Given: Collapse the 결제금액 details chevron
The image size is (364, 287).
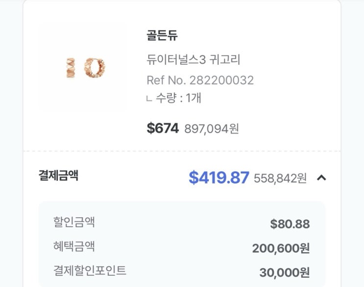Looking at the screenshot, I should point(321,178).
